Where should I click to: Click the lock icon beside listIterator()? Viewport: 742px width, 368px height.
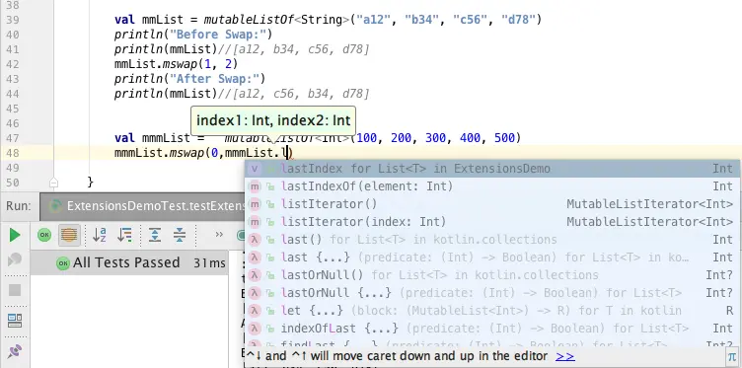point(270,205)
